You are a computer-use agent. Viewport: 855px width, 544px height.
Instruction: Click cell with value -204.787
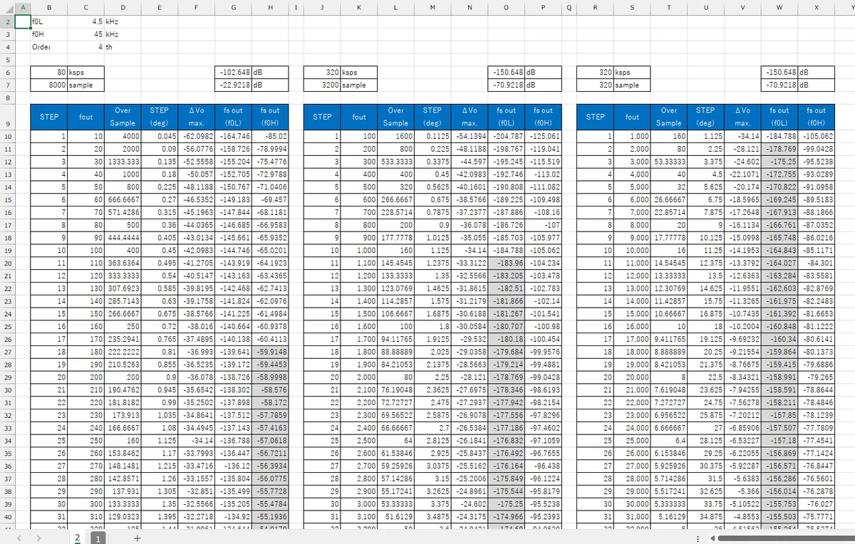tap(506, 136)
